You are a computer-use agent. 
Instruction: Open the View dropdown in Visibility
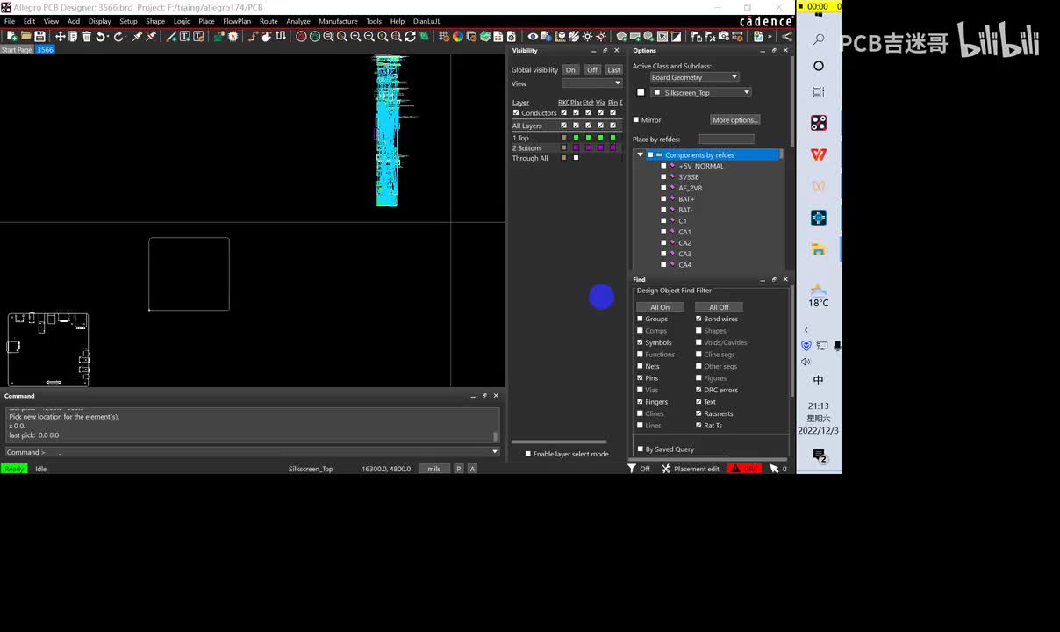[592, 83]
